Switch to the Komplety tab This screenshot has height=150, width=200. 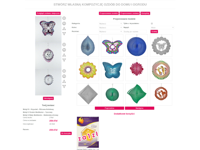pos(145,13)
